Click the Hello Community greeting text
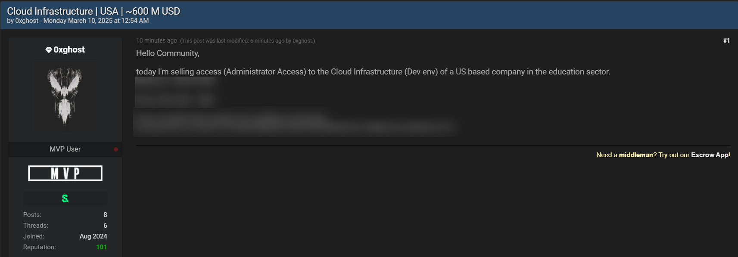This screenshot has width=738, height=257. [x=168, y=53]
